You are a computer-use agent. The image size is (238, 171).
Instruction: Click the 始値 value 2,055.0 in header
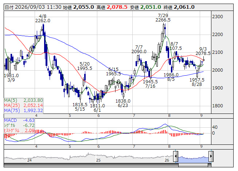click(83, 7)
